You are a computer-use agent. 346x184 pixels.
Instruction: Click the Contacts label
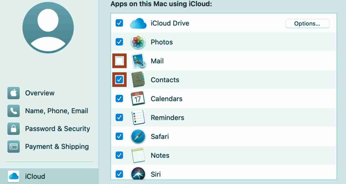pos(165,80)
